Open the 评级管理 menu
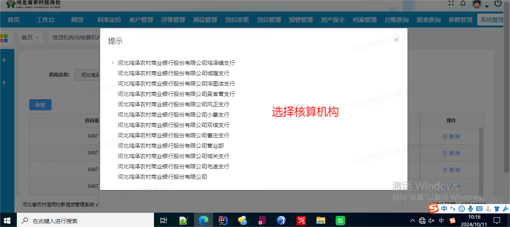510x227 pixels. pos(173,20)
